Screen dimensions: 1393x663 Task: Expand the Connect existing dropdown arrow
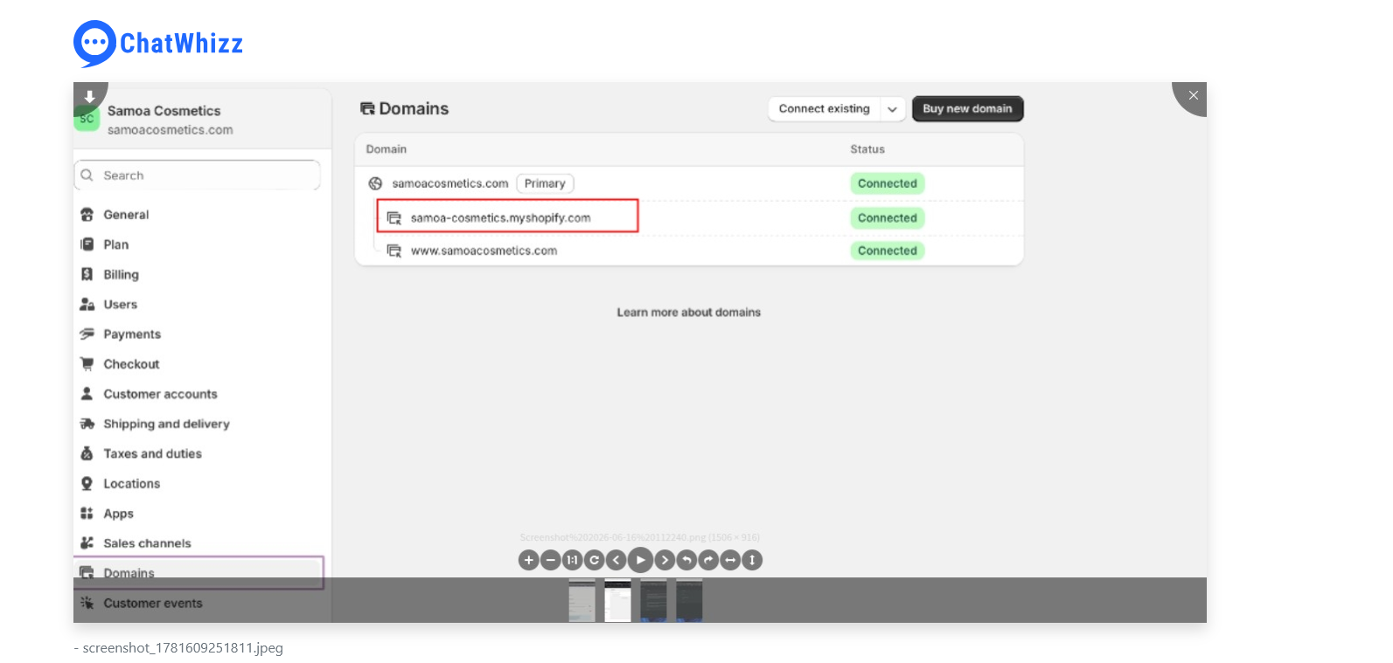892,109
